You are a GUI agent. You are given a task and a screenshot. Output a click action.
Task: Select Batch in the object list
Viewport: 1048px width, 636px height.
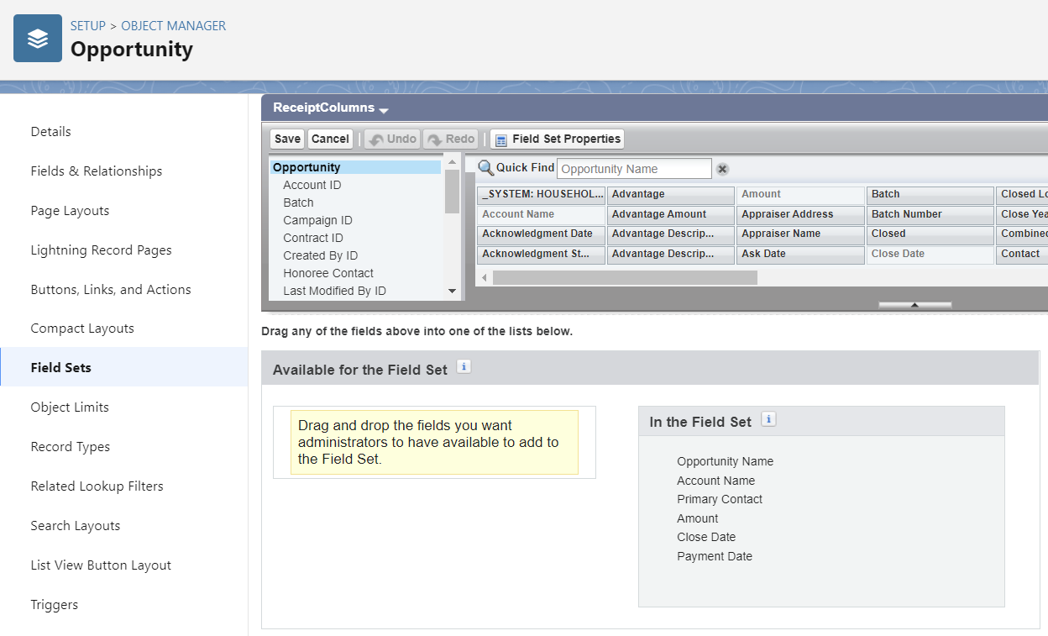pyautogui.click(x=298, y=202)
